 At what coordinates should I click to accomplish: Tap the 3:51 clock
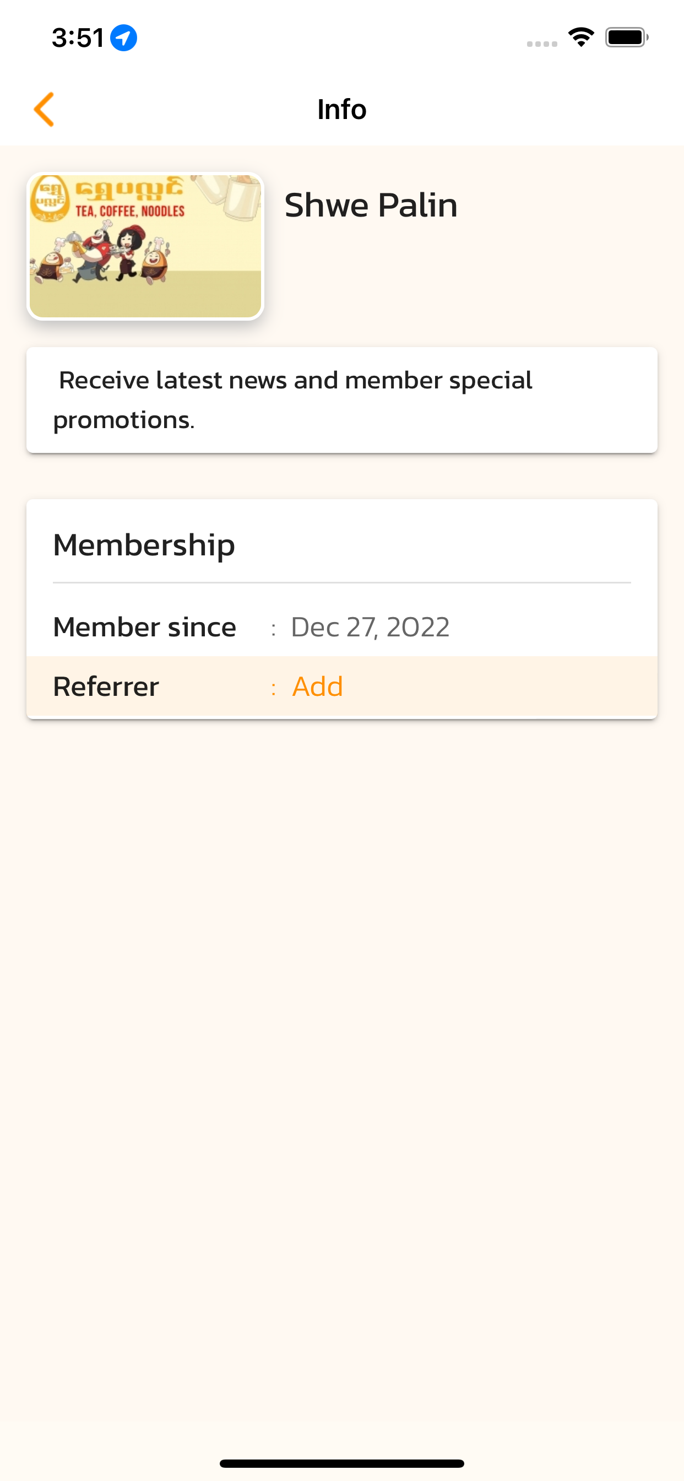[78, 38]
